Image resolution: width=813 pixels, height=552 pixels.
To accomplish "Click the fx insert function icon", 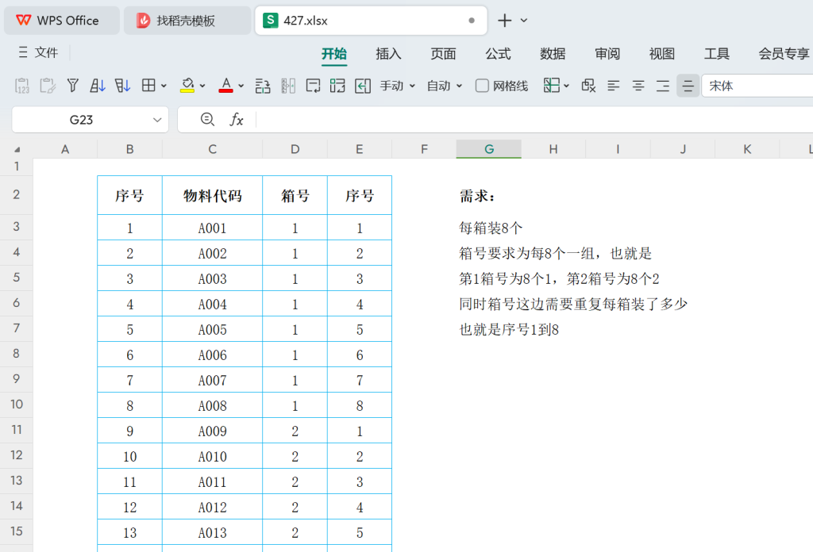I will [x=237, y=120].
